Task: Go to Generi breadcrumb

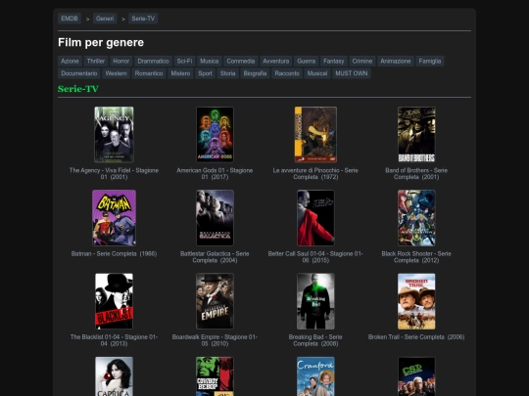Action: pyautogui.click(x=105, y=19)
